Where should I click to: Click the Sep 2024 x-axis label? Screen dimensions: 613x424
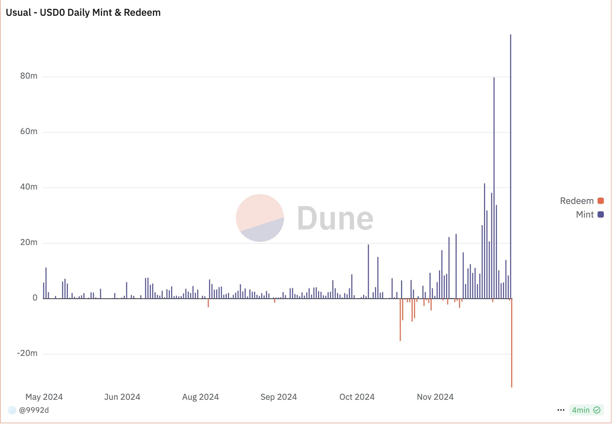[x=279, y=397]
